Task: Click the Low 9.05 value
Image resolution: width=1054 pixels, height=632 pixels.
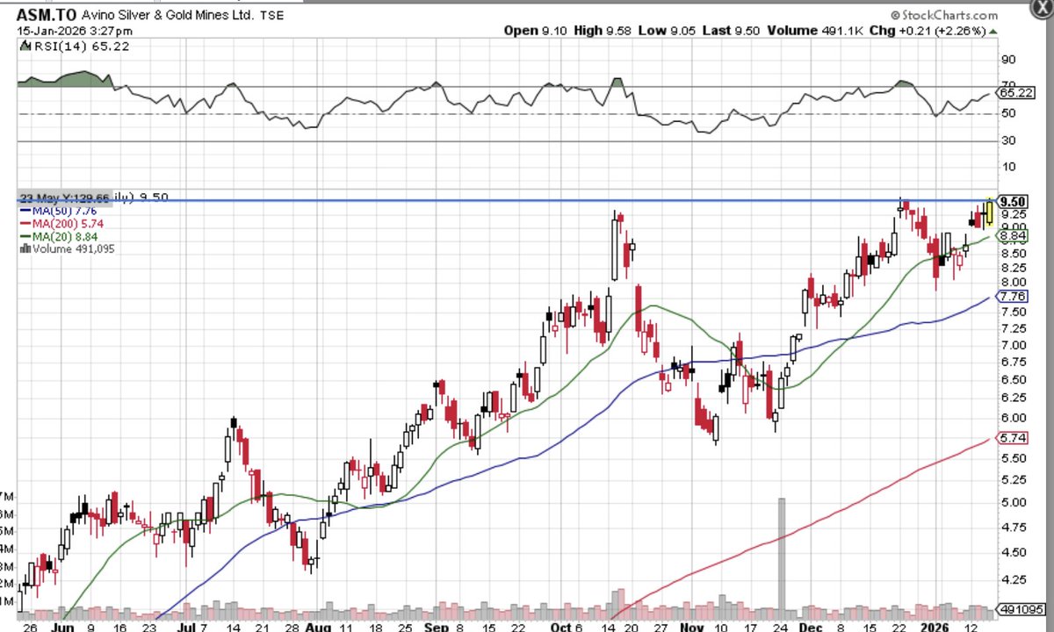Action: click(666, 31)
